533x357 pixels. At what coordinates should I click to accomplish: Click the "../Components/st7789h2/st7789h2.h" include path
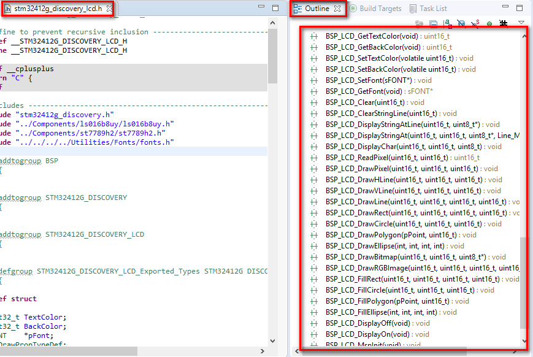click(90, 133)
